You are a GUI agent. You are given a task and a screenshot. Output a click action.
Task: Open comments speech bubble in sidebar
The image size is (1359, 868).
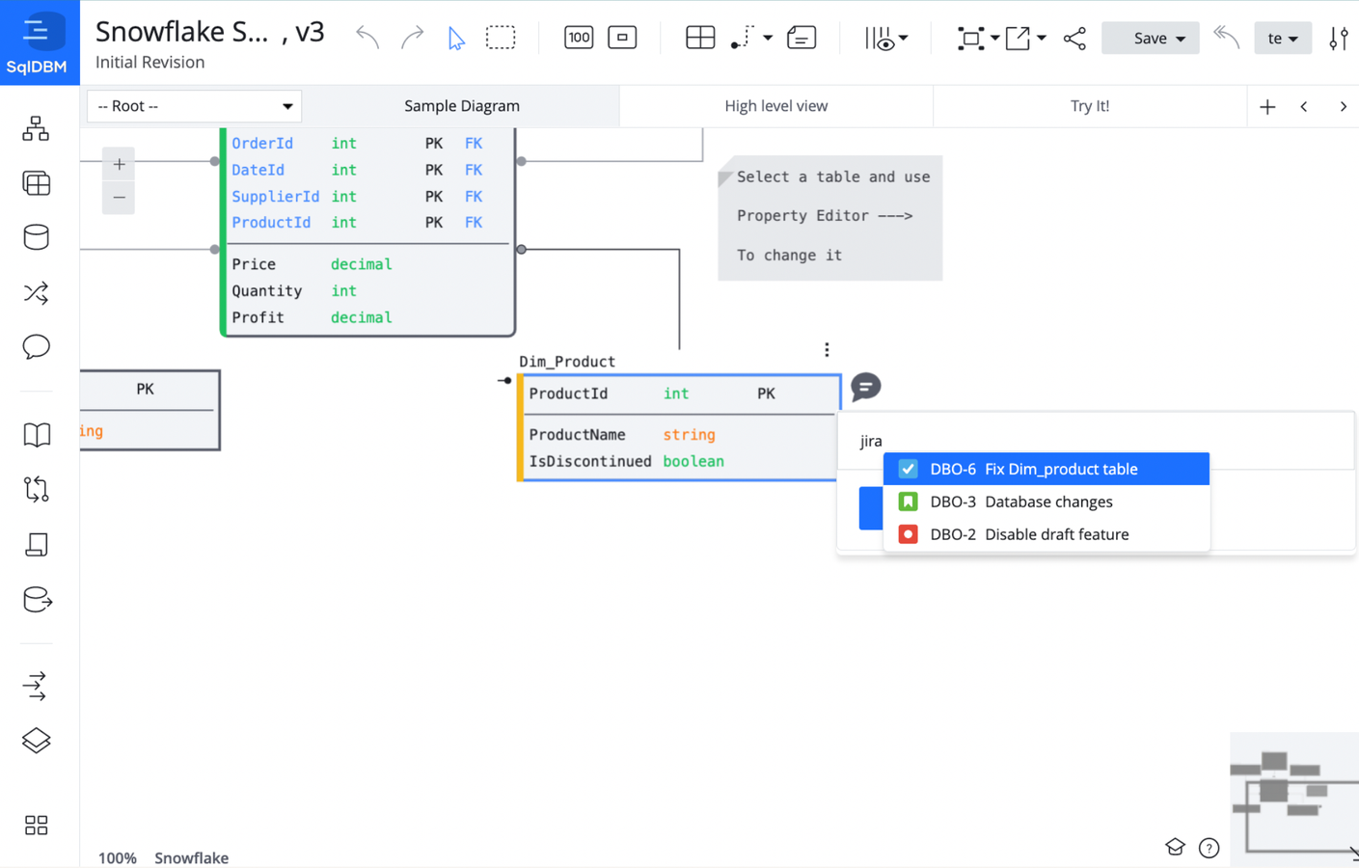tap(37, 346)
